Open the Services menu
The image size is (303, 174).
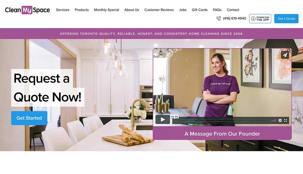pos(63,10)
